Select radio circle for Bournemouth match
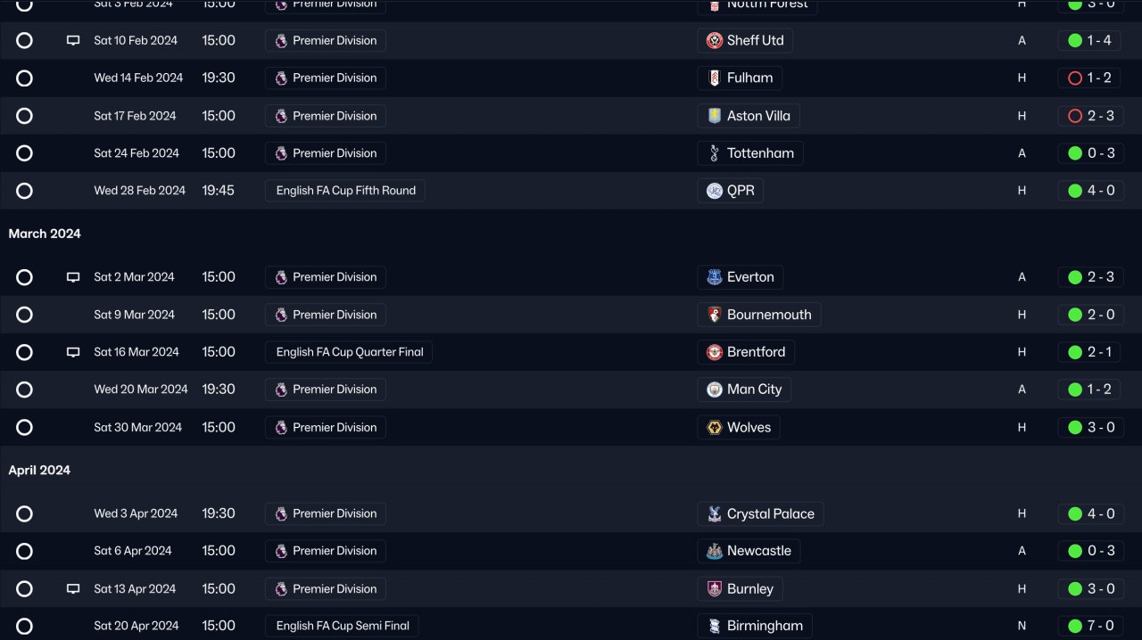1142x640 pixels. [24, 315]
